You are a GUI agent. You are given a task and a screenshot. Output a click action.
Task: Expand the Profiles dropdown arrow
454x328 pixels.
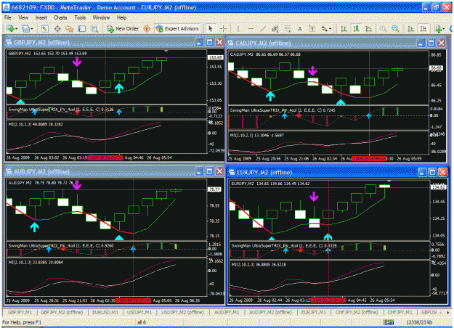31,29
